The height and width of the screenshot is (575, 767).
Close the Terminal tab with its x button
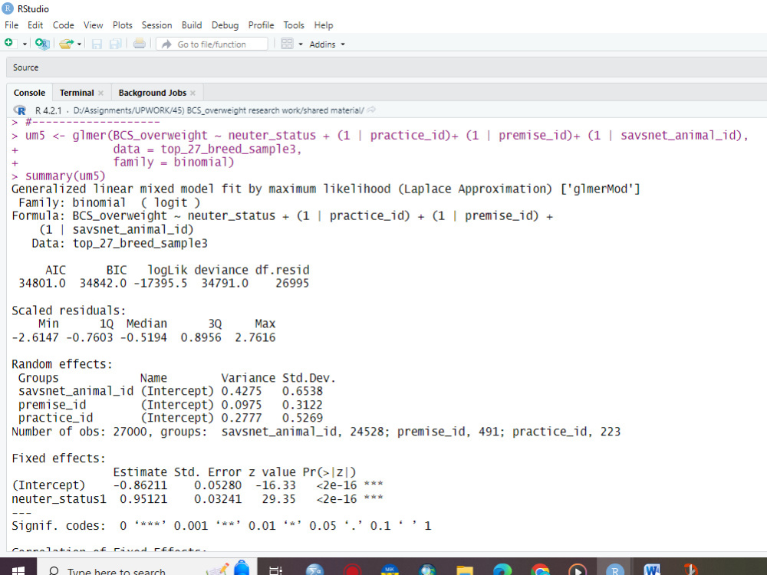pos(100,92)
